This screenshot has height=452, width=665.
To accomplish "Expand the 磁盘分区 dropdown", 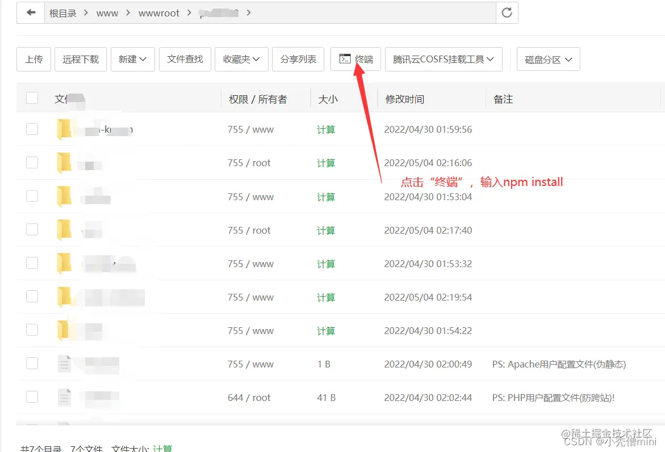I will coord(549,60).
